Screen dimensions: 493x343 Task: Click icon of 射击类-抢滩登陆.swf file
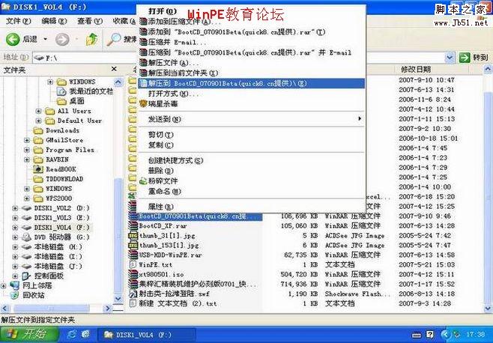[x=133, y=294]
